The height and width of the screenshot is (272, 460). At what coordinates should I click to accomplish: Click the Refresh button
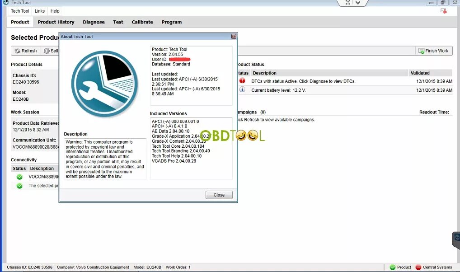pos(26,51)
